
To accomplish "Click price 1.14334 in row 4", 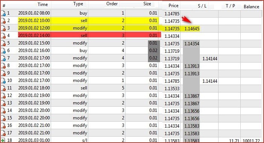I will coord(172,36).
